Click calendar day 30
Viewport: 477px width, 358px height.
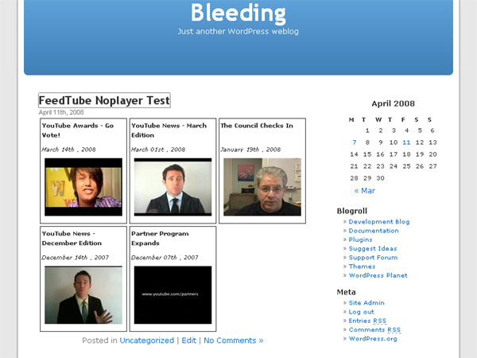[x=380, y=178]
